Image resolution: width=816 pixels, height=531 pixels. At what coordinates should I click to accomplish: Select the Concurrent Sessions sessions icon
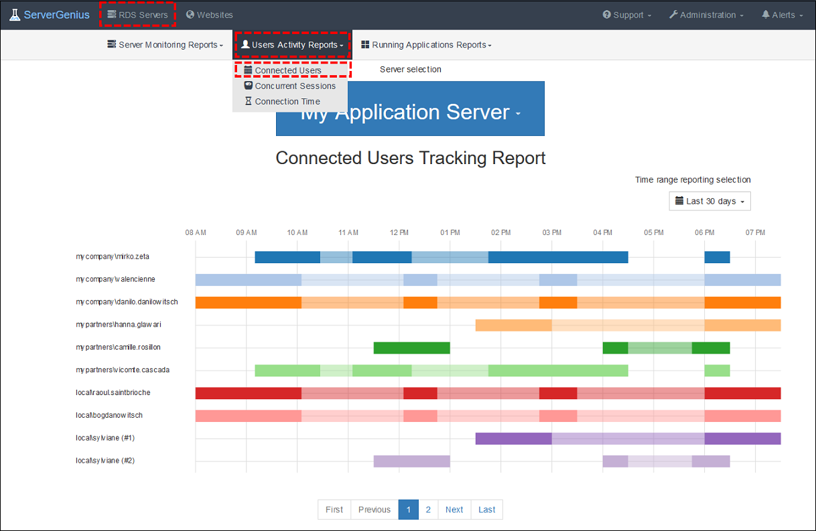click(249, 86)
